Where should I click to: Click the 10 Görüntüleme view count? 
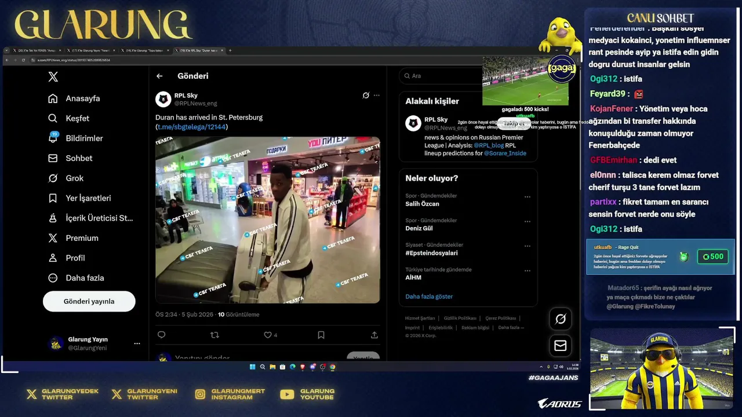[238, 314]
